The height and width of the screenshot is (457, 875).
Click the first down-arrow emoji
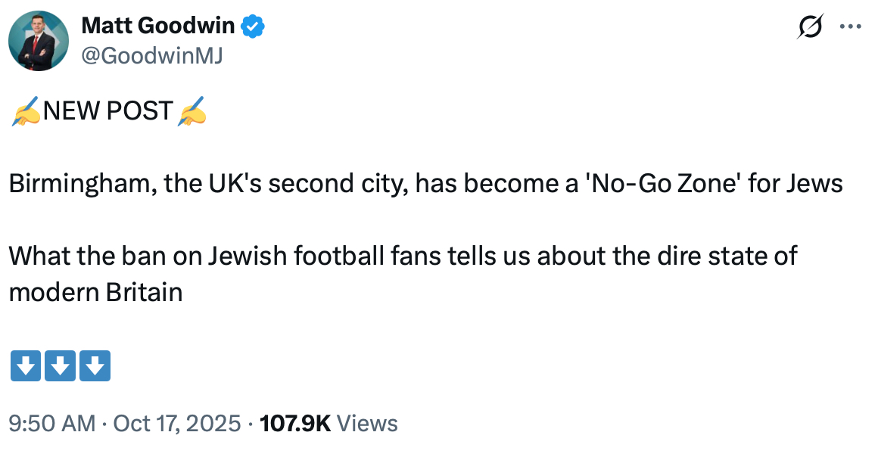click(x=25, y=365)
